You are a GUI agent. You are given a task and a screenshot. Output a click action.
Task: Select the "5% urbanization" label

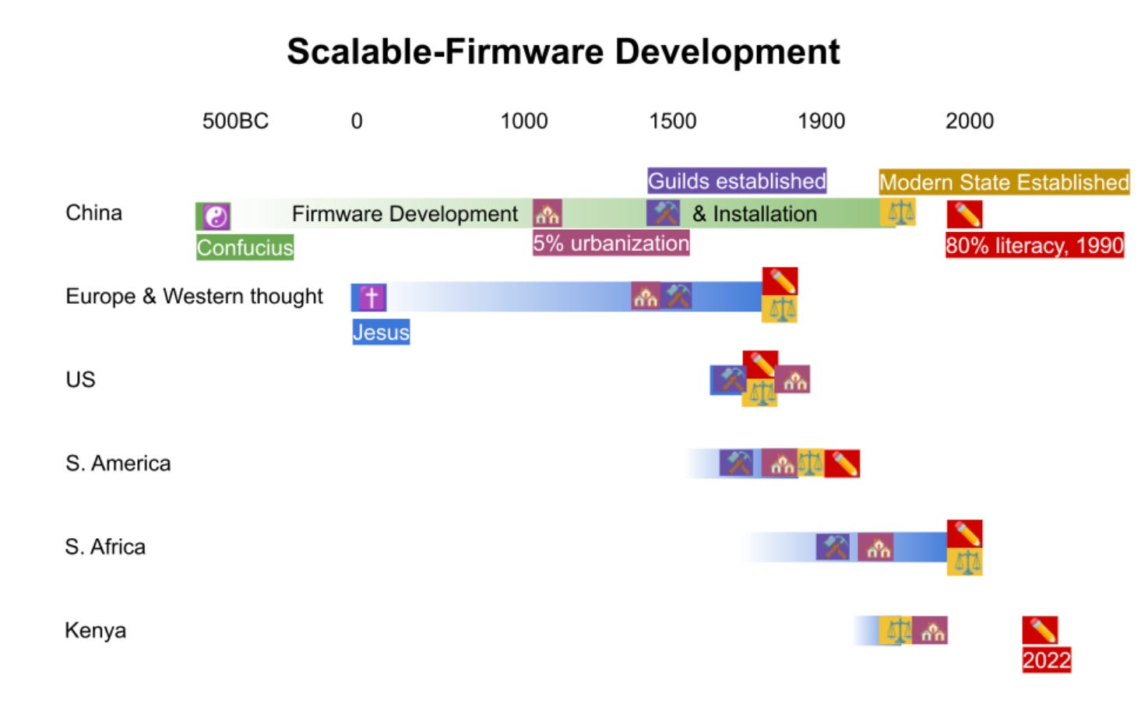tap(611, 243)
